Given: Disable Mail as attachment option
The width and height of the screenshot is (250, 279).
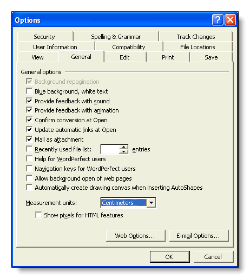Looking at the screenshot, I should point(29,139).
